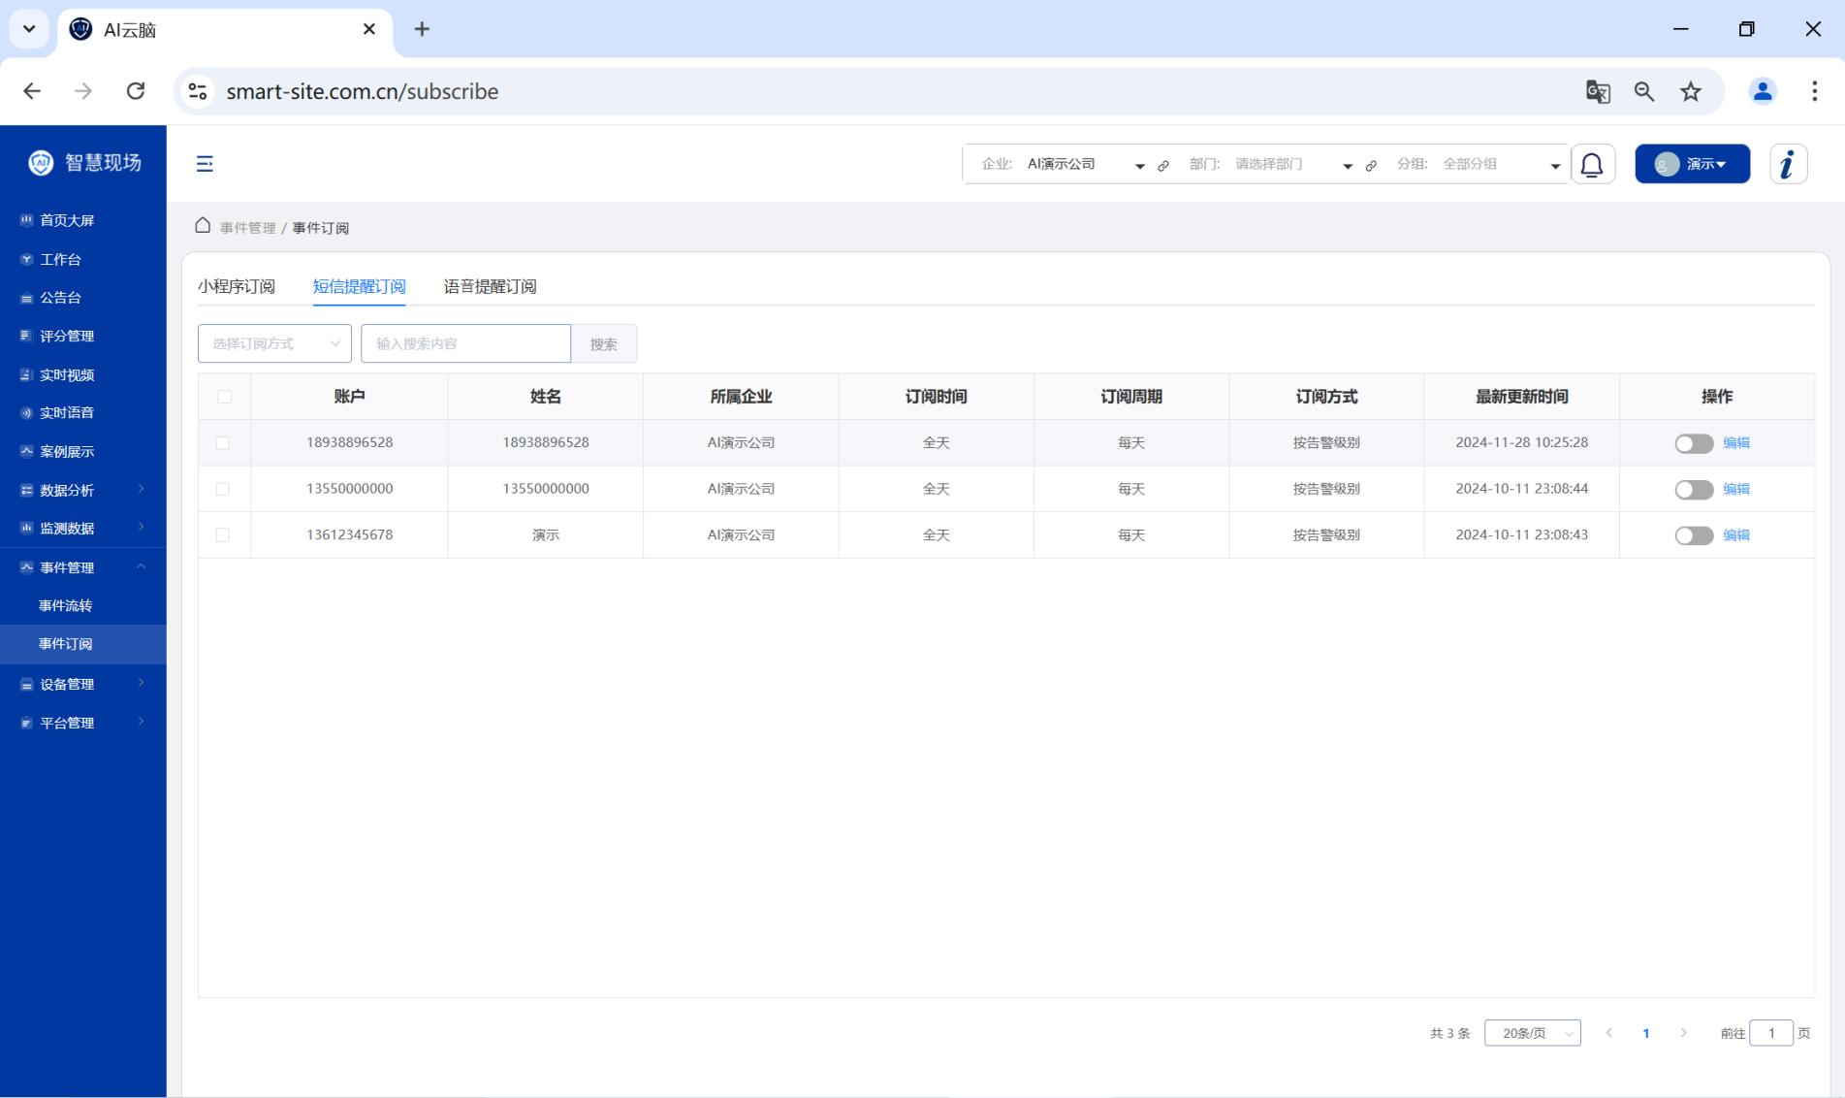Open a new browser tab
The image size is (1845, 1098).
[422, 29]
